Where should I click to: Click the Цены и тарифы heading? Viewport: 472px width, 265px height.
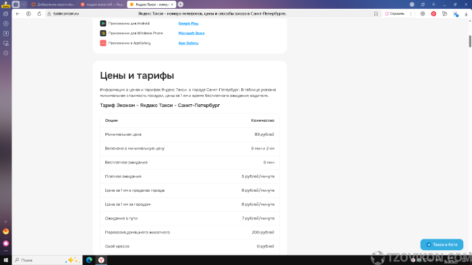[x=137, y=75]
